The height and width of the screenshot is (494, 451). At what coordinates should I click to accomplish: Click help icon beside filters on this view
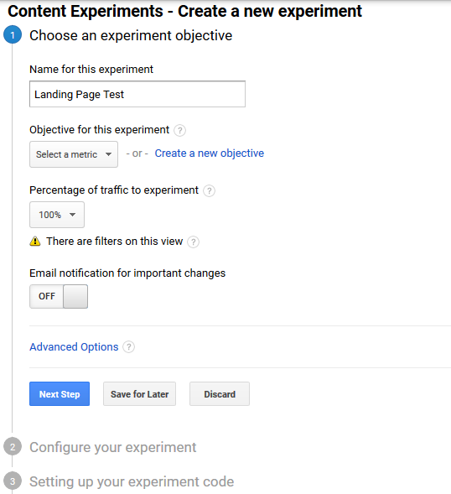point(193,242)
